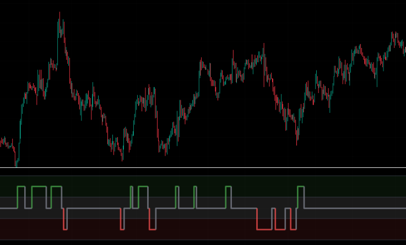Screen dimensions: 406x245
Task: Select the widest green plateau in the indicator pane
Action: [39, 187]
